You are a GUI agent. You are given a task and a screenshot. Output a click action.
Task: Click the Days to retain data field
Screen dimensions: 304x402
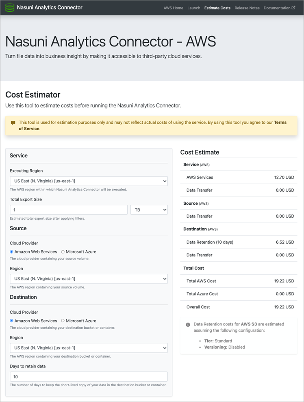(x=89, y=376)
